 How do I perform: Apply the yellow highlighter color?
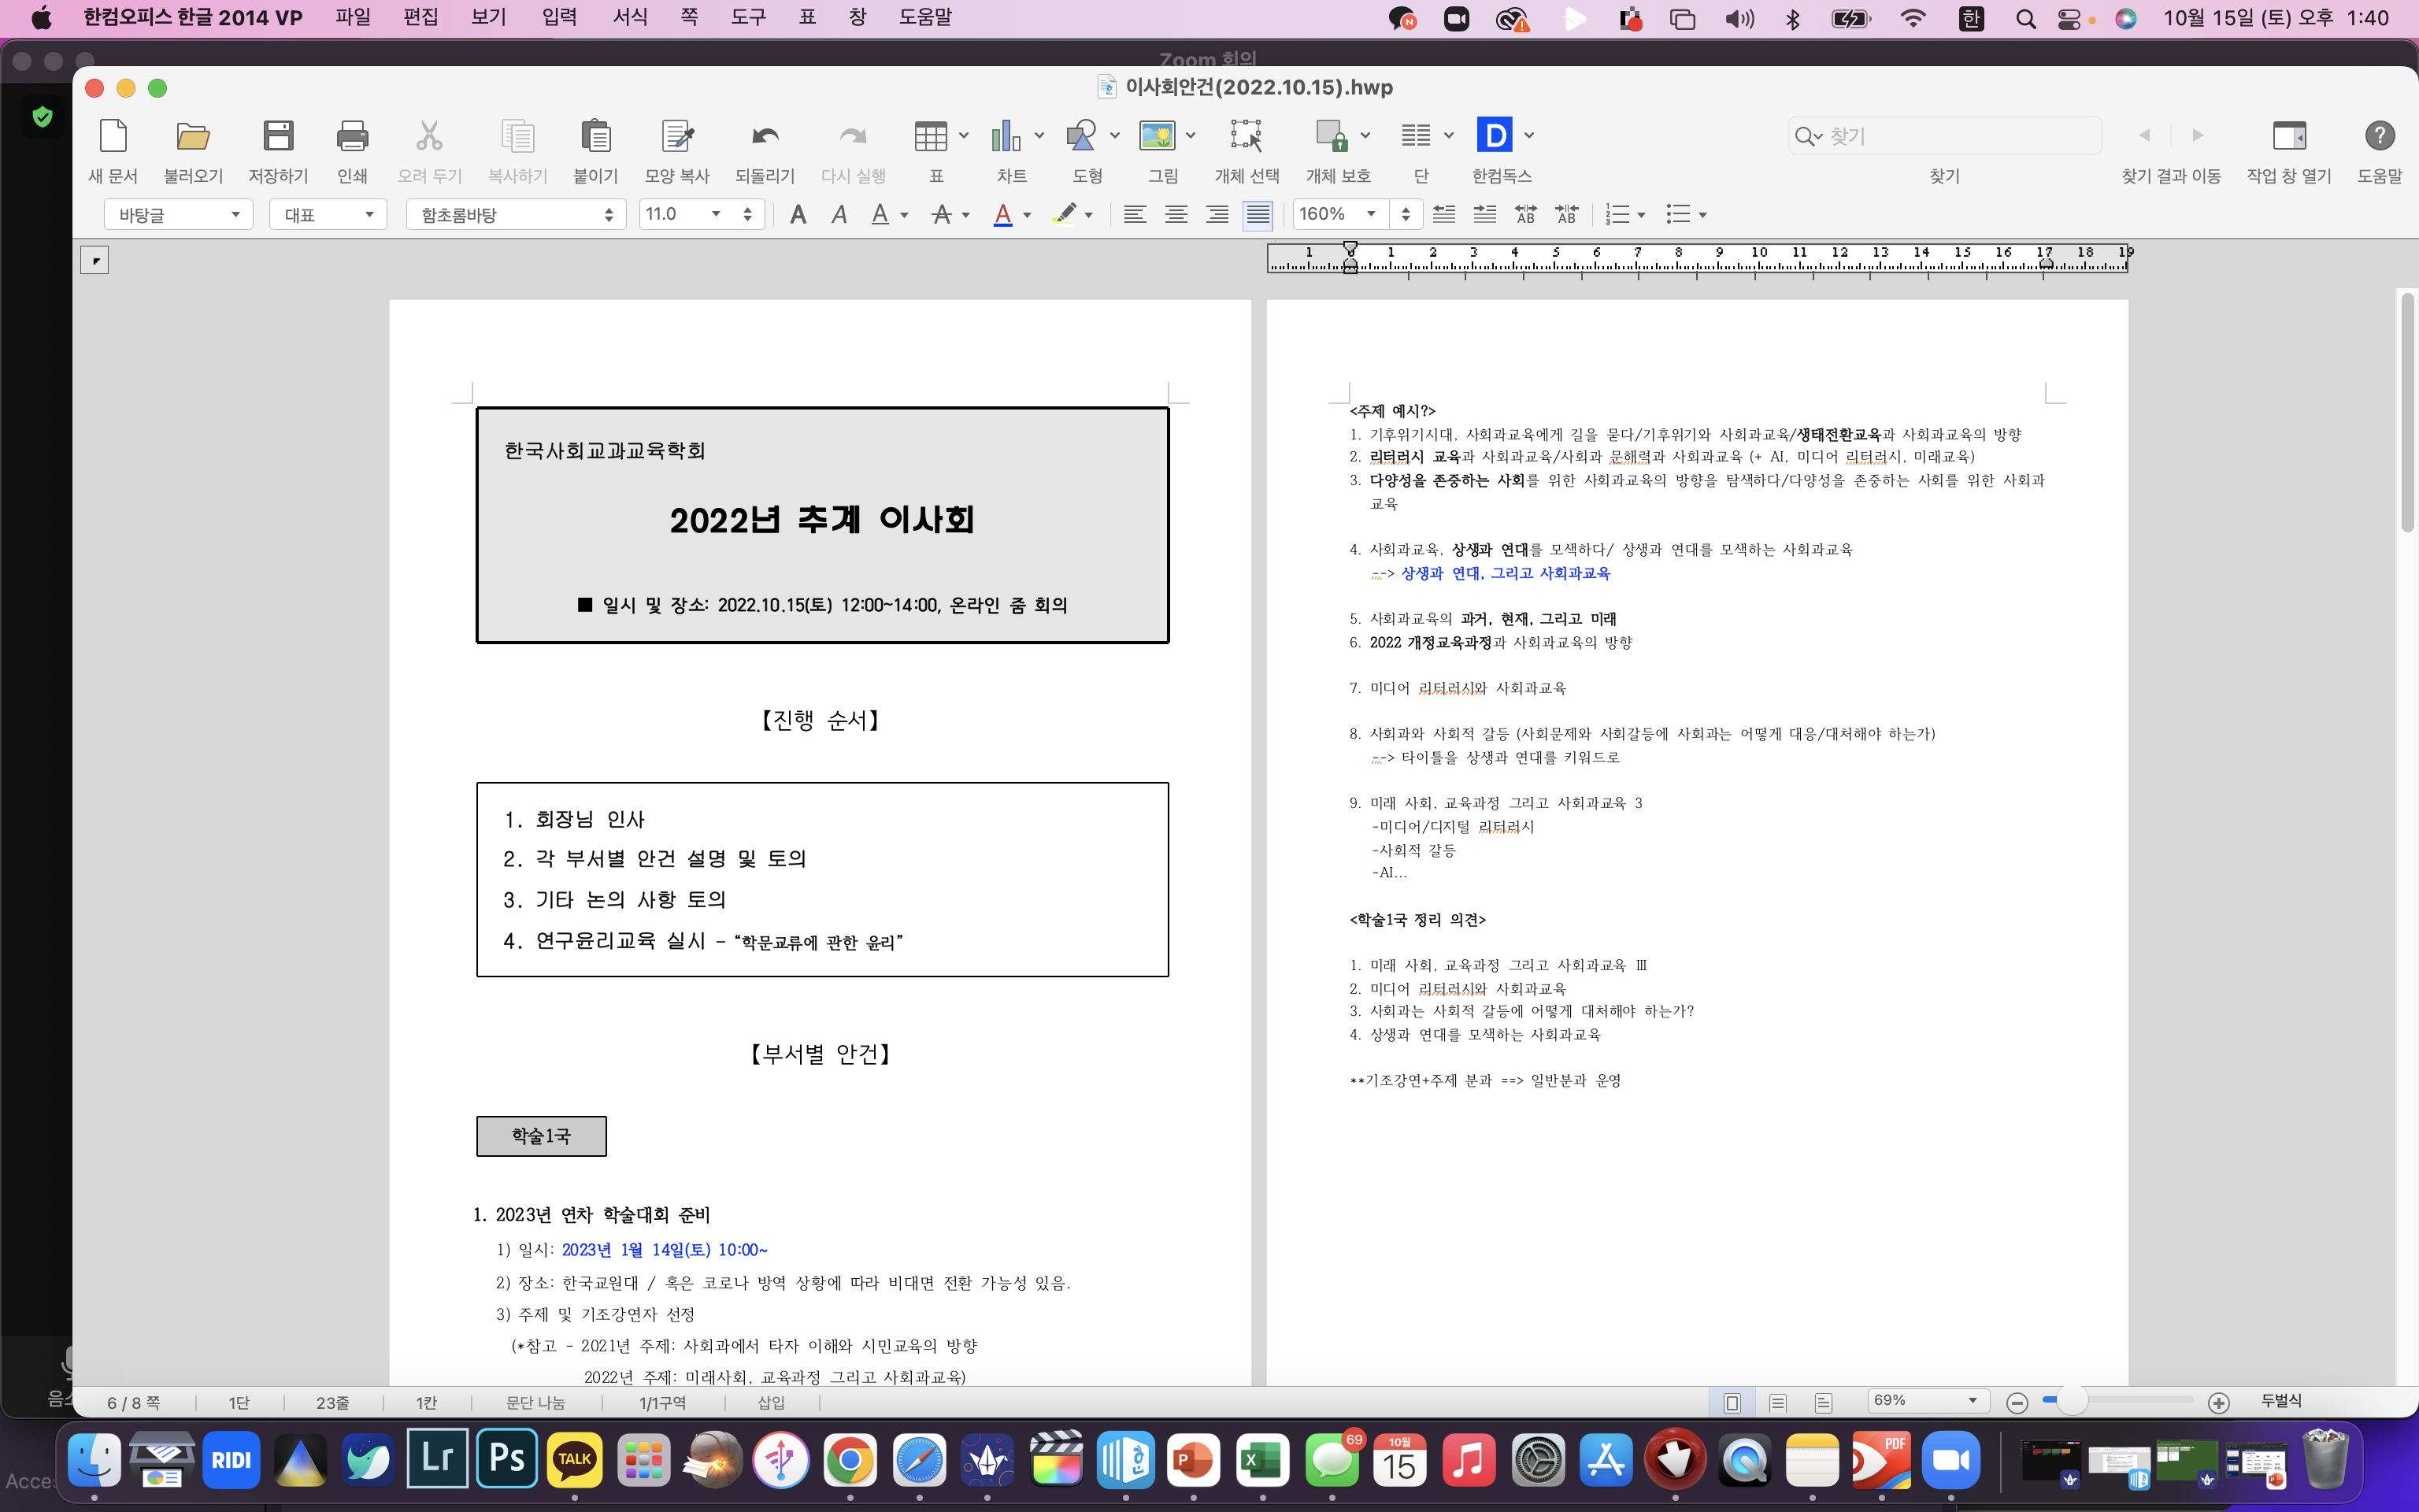pos(1065,214)
